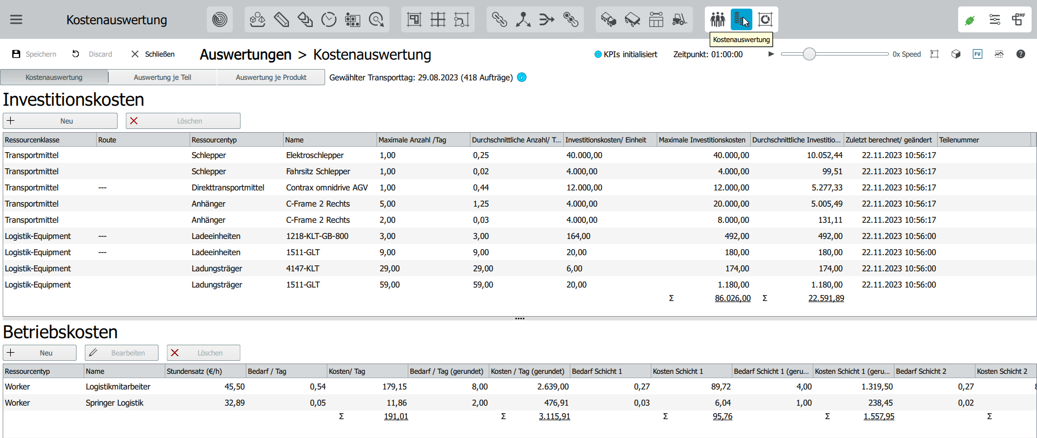
Task: Click the dotted grid matrix tool icon
Action: tap(353, 20)
